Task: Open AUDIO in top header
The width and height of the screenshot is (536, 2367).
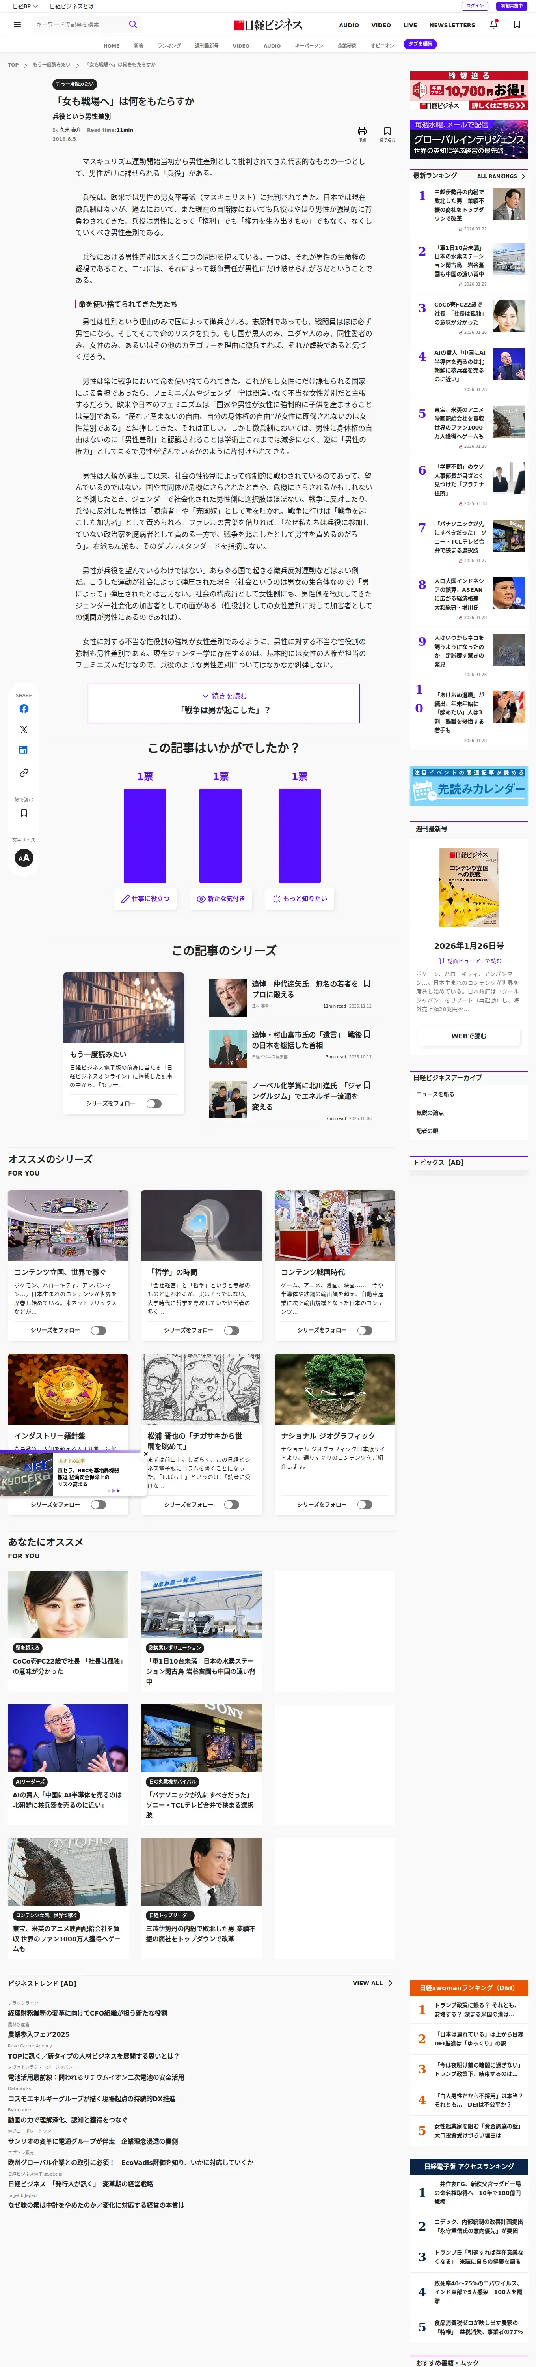Action: [349, 25]
